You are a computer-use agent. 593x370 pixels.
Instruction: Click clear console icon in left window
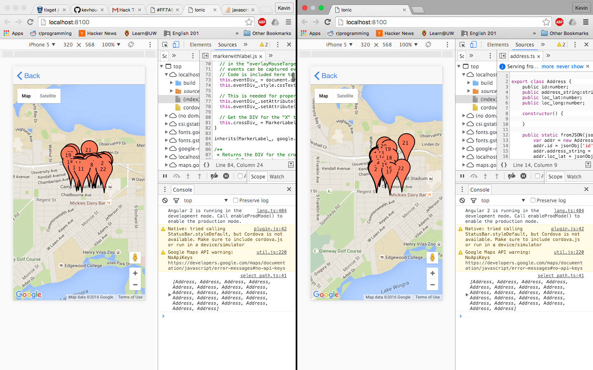165,200
